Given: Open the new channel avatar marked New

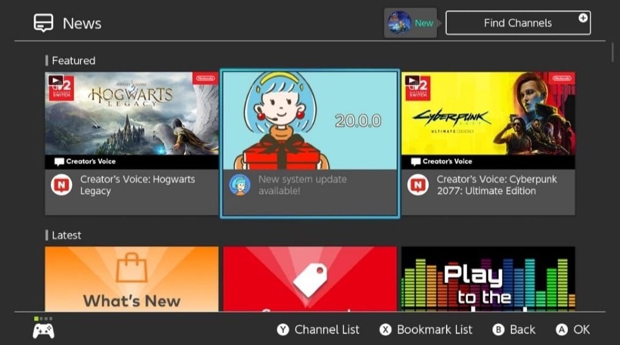Looking at the screenshot, I should pos(398,23).
